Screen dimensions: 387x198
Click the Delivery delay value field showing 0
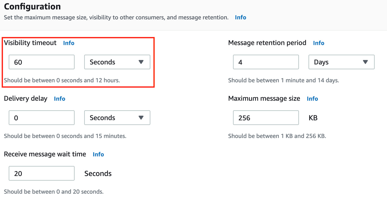tap(42, 118)
